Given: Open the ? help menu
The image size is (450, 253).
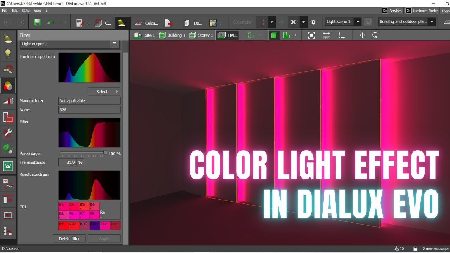Looking at the screenshot, I should [46, 11].
